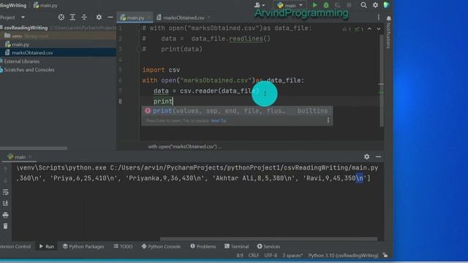Open the Services tool window
The width and height of the screenshot is (468, 263).
click(x=268, y=247)
